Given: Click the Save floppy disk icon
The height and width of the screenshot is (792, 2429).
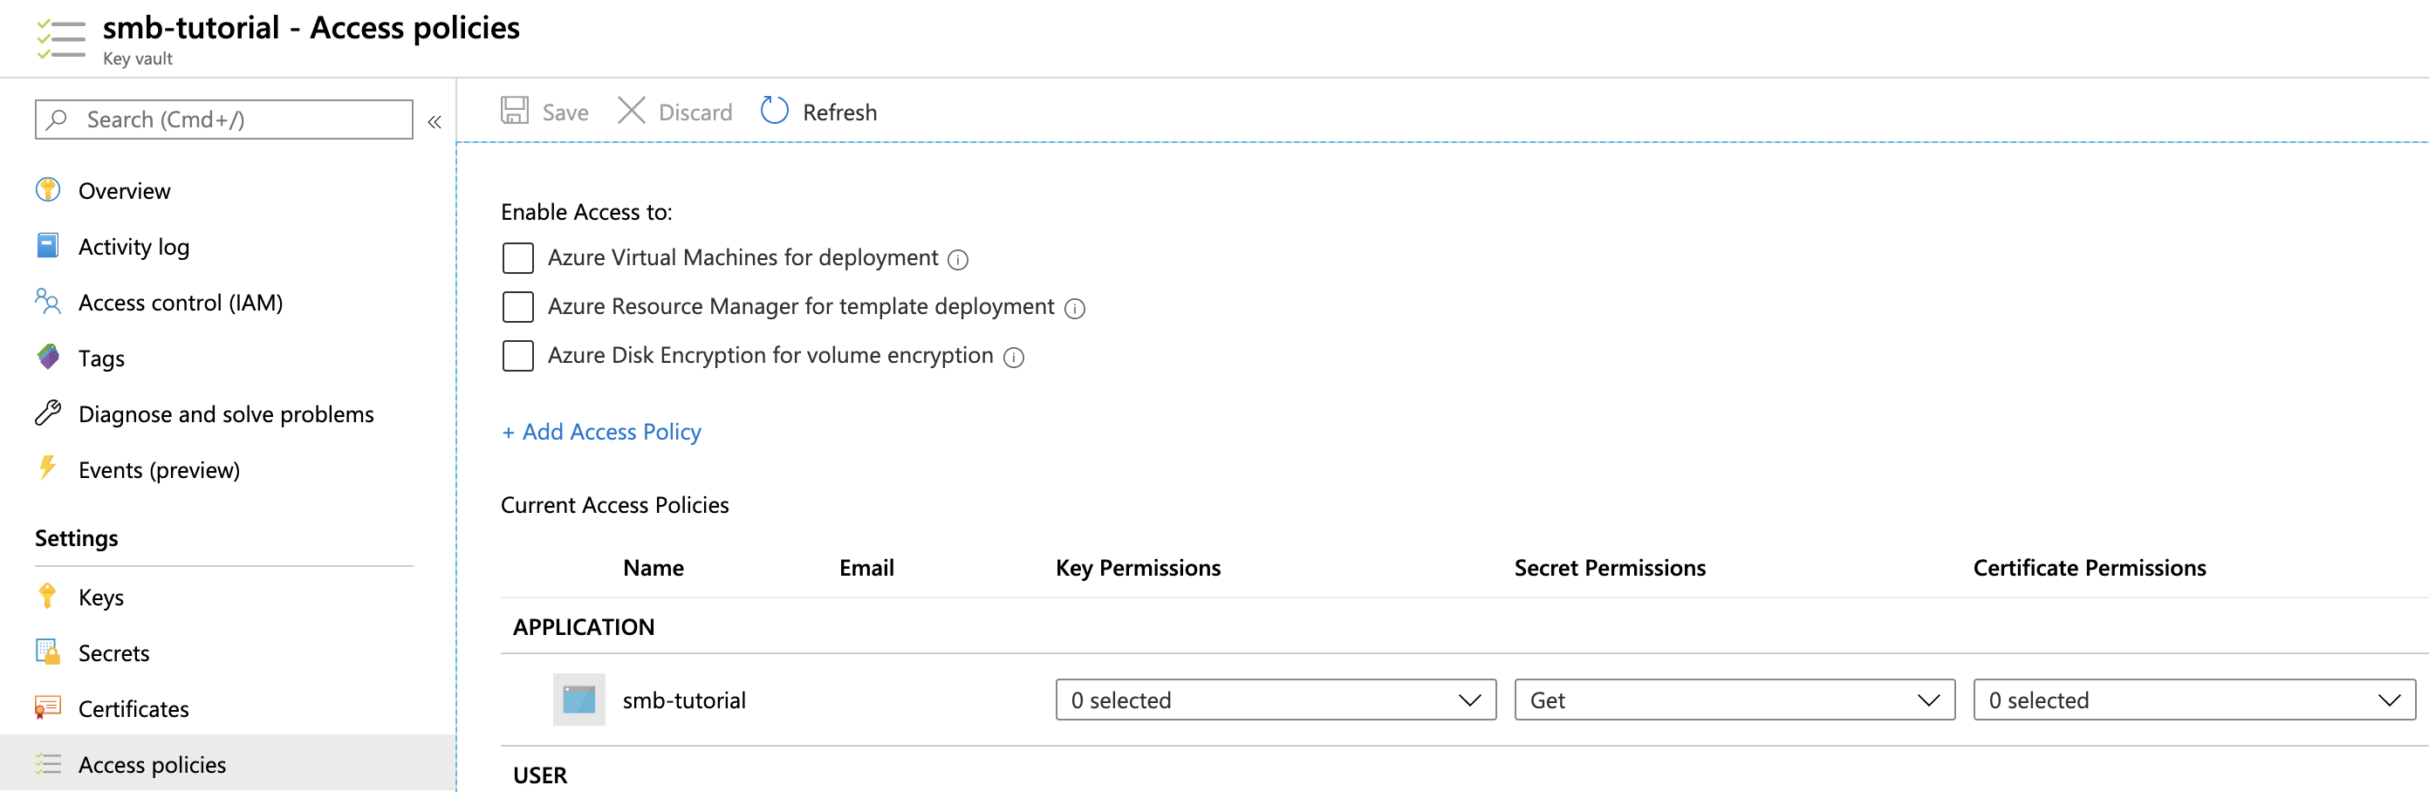Looking at the screenshot, I should [514, 112].
